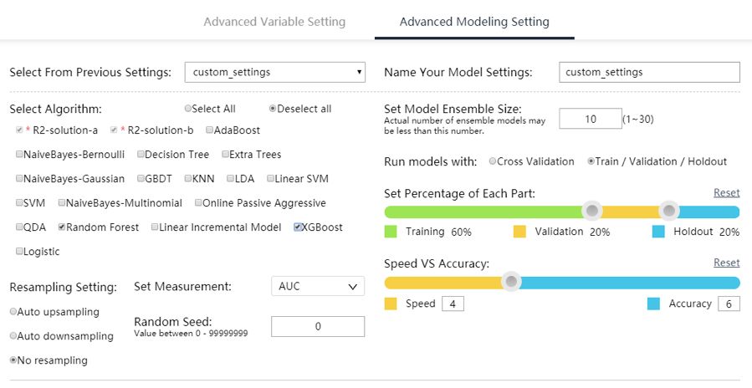Open the Advanced Modeling Setting tab
This screenshot has width=752, height=388.
click(x=474, y=22)
